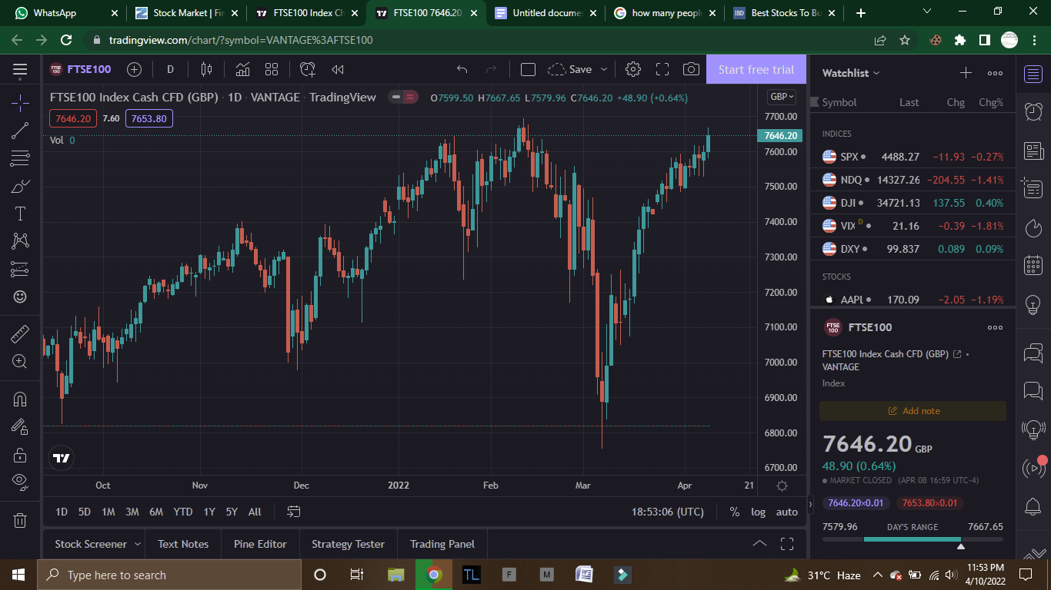1051x590 pixels.
Task: Open the candlestick chart type menu
Action: point(206,69)
